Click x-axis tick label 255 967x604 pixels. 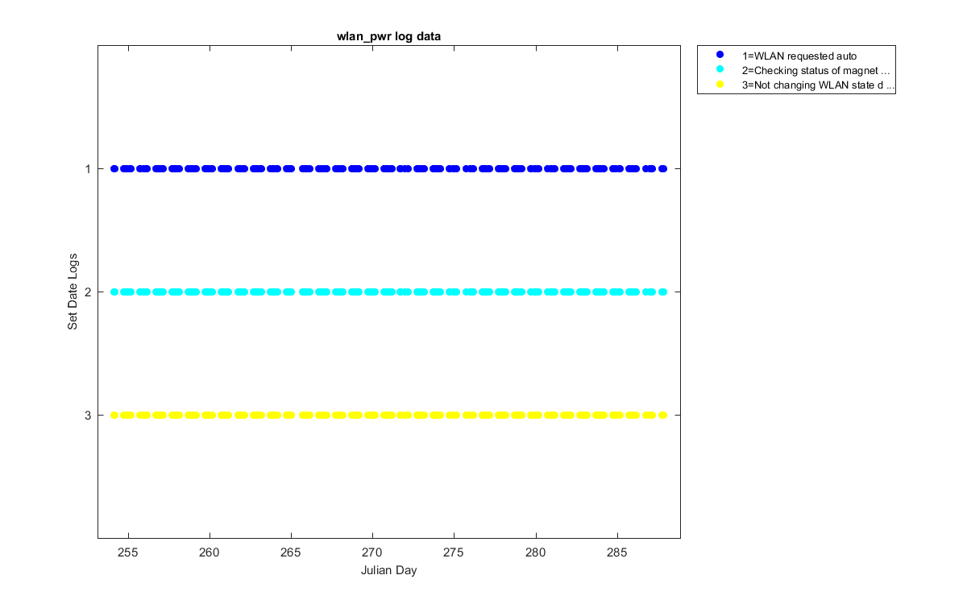tap(128, 553)
